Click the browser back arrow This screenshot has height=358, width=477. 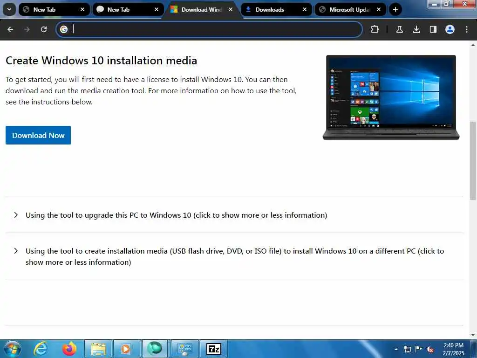(10, 29)
